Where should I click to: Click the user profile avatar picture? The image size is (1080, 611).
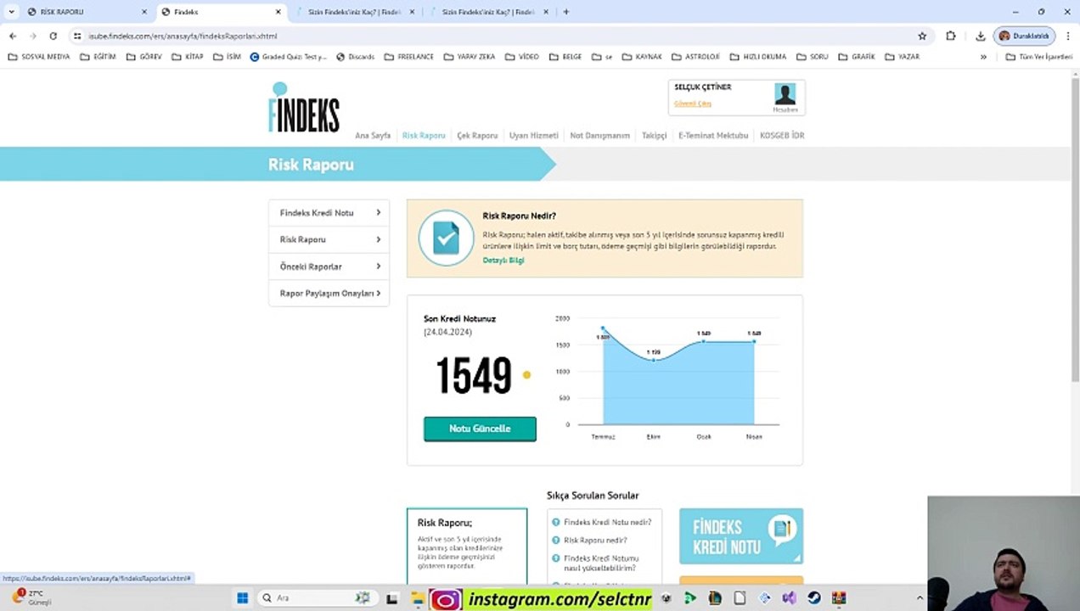[785, 94]
